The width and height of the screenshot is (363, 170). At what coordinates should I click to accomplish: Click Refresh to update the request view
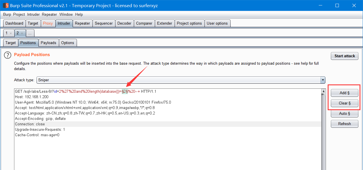[344, 124]
